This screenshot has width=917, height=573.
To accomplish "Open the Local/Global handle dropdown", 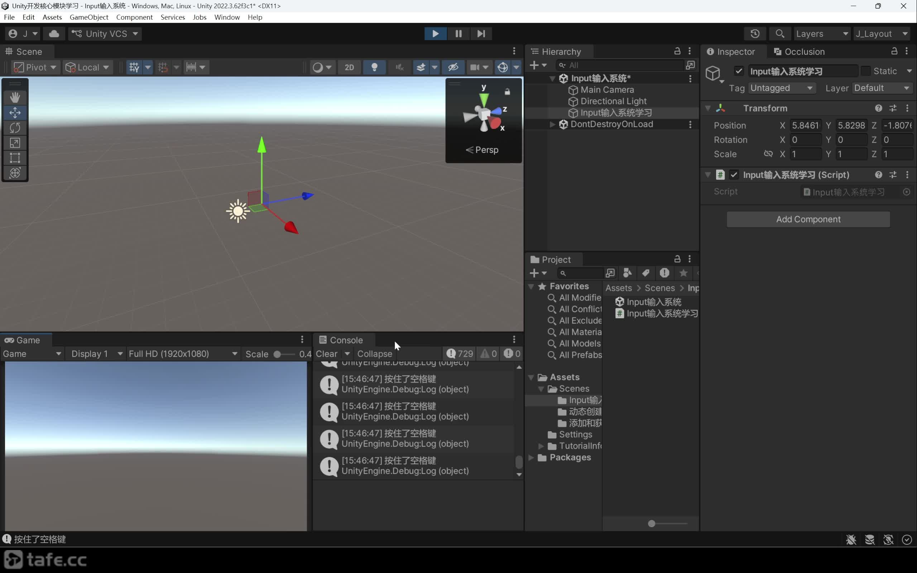I will point(87,67).
